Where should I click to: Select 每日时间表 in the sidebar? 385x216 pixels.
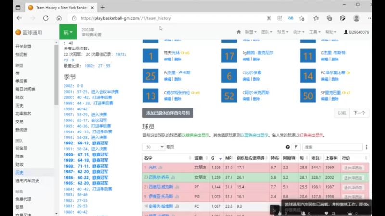26,89
